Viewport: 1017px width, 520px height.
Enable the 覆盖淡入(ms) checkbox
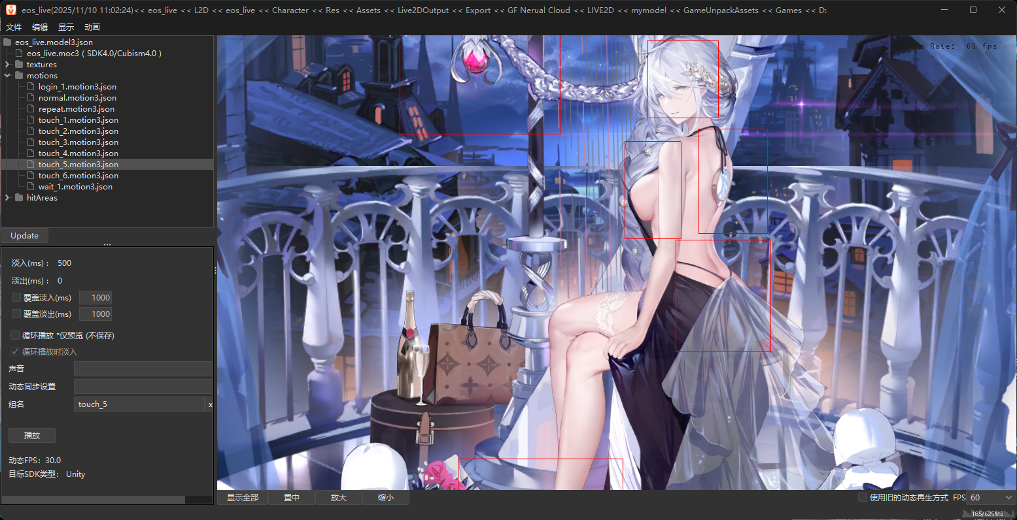(16, 297)
